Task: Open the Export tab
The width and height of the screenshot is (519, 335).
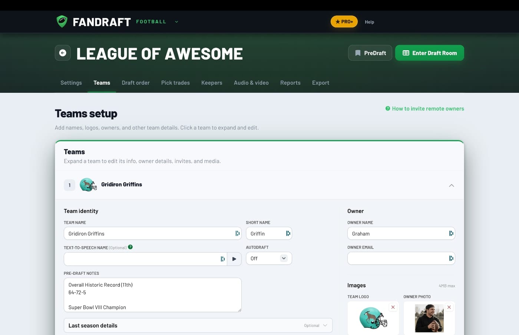Action: point(321,83)
